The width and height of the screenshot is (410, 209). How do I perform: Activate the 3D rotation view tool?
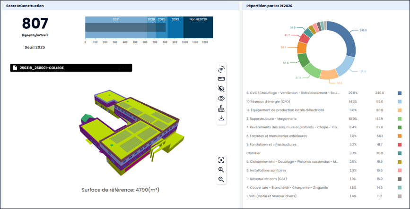[221, 69]
